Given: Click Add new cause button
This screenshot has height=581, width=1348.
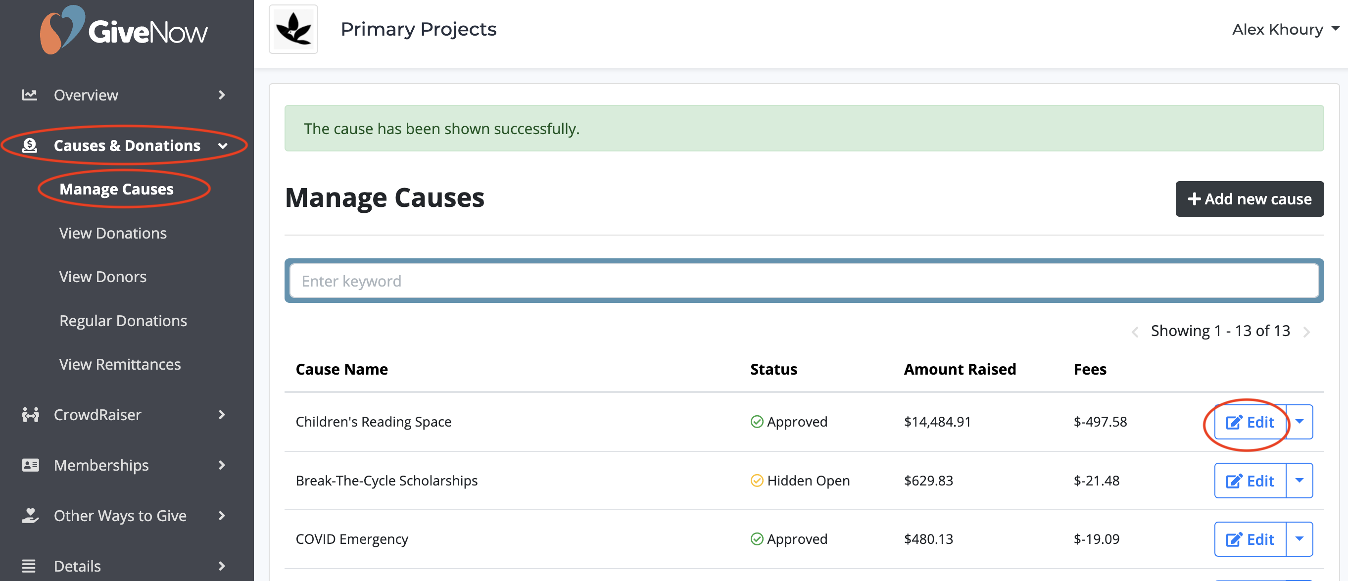Looking at the screenshot, I should point(1250,199).
